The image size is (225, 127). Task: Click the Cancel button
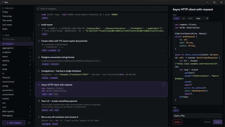pos(207,122)
